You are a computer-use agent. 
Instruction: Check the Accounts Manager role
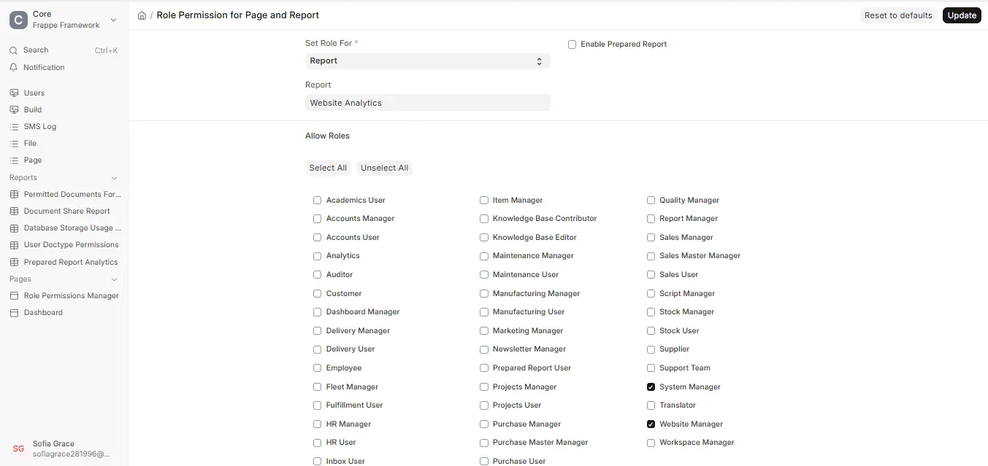tap(317, 218)
